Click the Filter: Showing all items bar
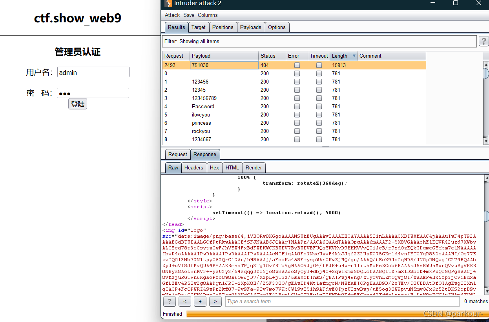The height and width of the screenshot is (322, 489). 319,41
